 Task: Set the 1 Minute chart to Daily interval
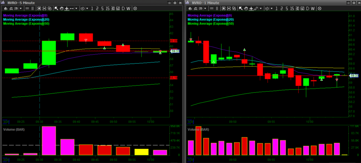pyautogui.click(x=308, y=8)
